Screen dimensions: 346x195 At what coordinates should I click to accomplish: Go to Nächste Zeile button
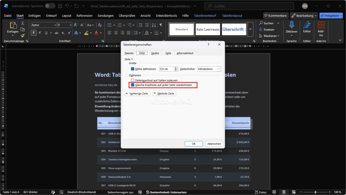[x=164, y=93]
